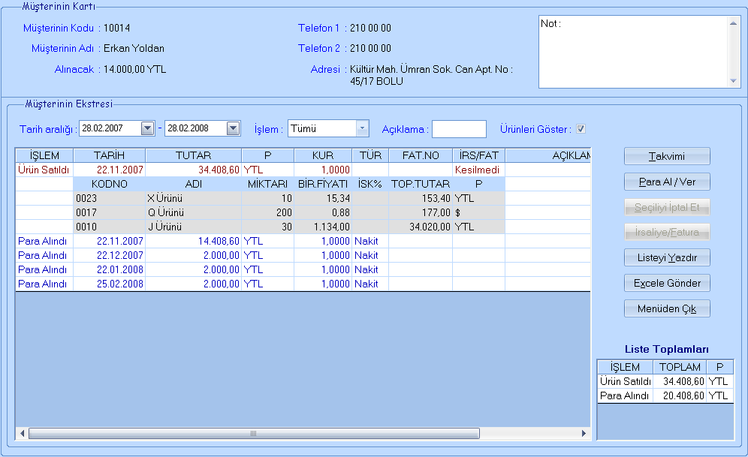Click the end date field text 28.02.2008

[188, 128]
